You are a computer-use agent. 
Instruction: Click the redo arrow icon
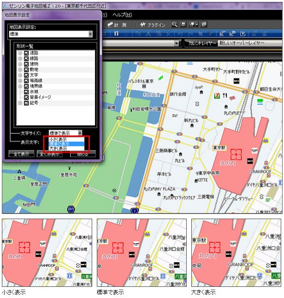[190, 34]
